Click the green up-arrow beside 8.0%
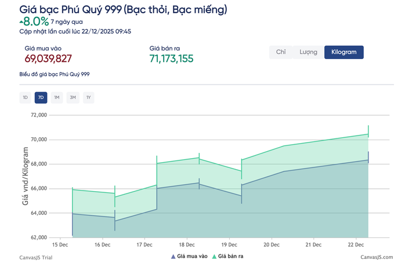 [21, 21]
